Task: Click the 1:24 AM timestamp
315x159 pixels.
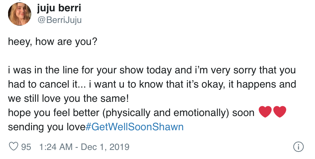Action: (x=55, y=147)
